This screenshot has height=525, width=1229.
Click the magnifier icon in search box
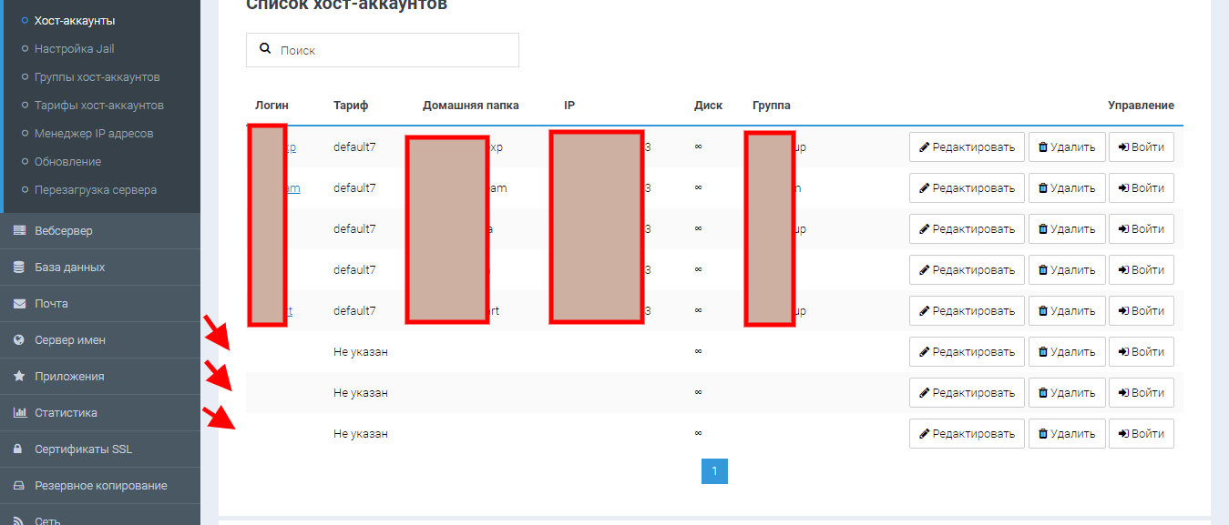(x=265, y=49)
